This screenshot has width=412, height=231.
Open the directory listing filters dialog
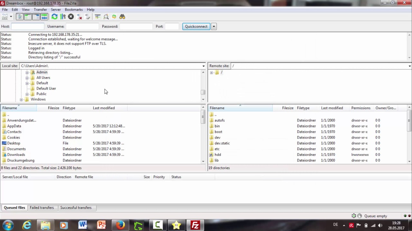[98, 17]
